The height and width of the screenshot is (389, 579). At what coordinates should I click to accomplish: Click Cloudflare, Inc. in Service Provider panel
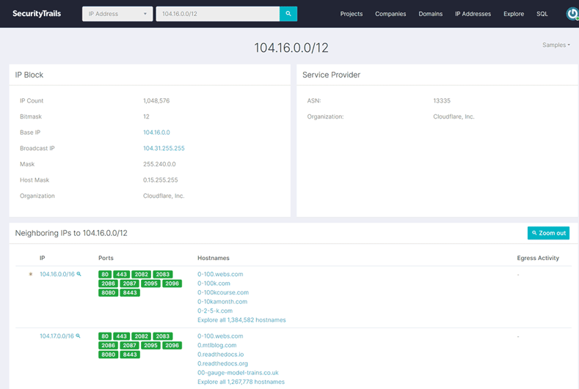[454, 116]
